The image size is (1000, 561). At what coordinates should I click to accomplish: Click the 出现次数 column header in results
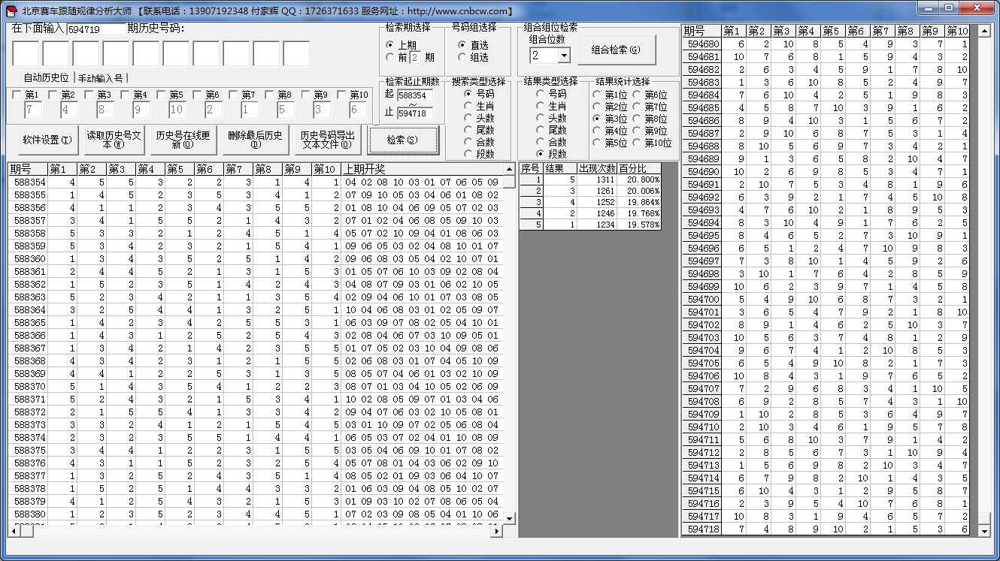tap(596, 168)
